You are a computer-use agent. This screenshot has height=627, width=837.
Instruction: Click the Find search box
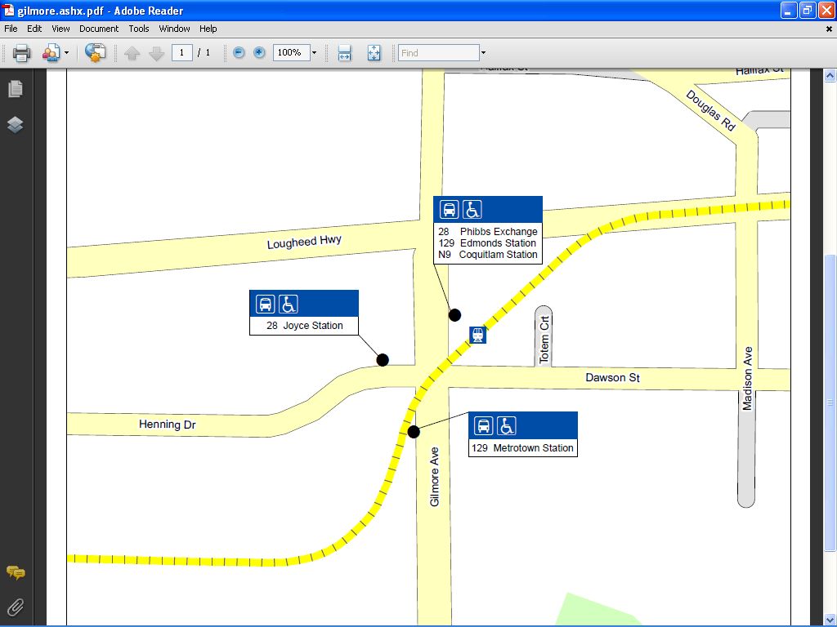click(439, 53)
